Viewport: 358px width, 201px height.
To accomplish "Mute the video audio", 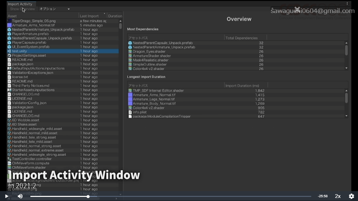I will click(20, 196).
